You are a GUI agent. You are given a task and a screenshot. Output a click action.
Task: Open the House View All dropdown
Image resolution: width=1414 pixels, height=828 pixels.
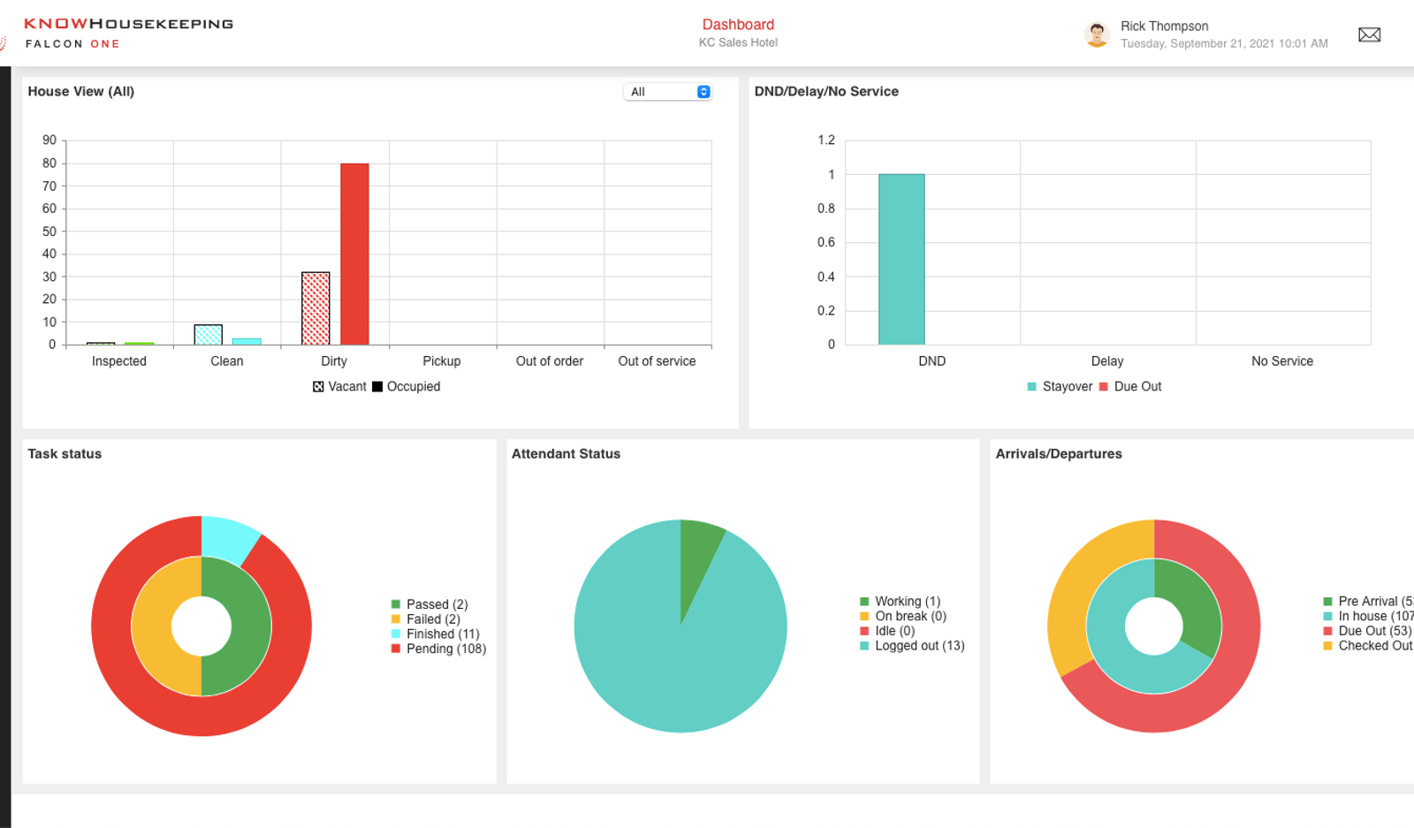tap(667, 92)
